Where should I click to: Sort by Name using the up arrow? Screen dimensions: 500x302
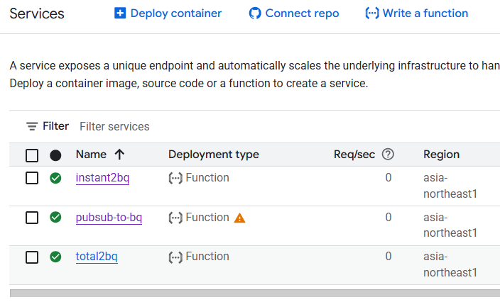pyautogui.click(x=119, y=155)
